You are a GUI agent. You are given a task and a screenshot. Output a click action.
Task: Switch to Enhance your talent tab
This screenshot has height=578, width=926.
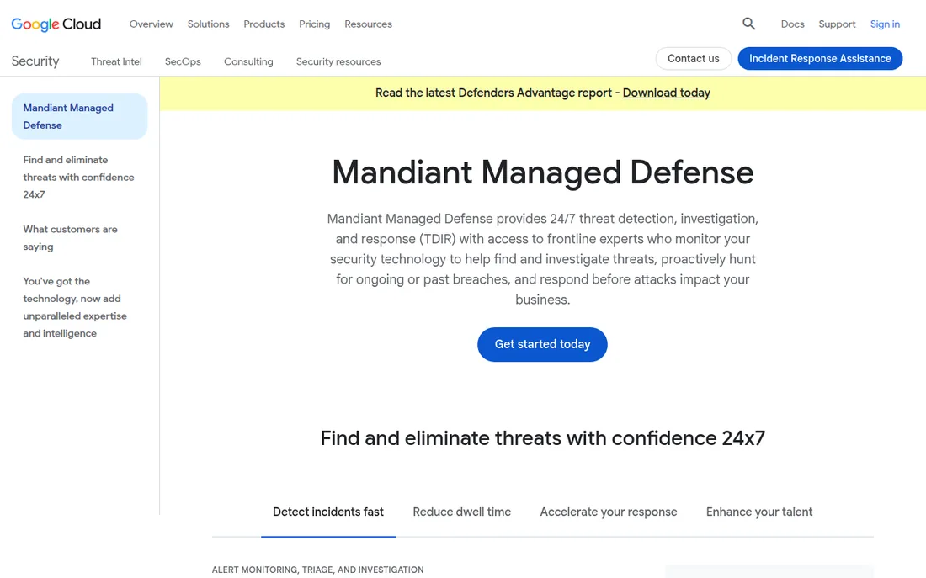pyautogui.click(x=758, y=512)
